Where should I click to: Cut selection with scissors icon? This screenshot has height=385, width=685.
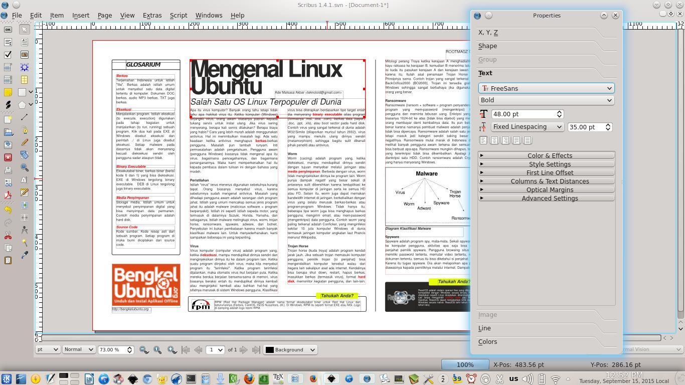pyautogui.click(x=8, y=236)
